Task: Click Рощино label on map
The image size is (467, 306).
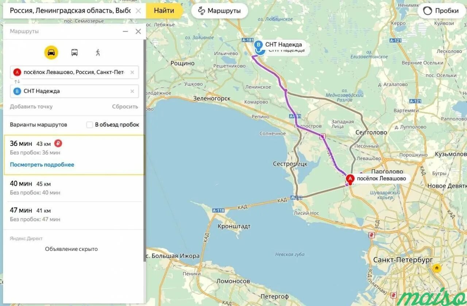Action: (x=182, y=63)
